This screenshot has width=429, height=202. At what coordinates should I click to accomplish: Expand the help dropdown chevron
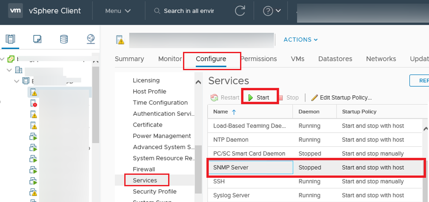(x=278, y=11)
